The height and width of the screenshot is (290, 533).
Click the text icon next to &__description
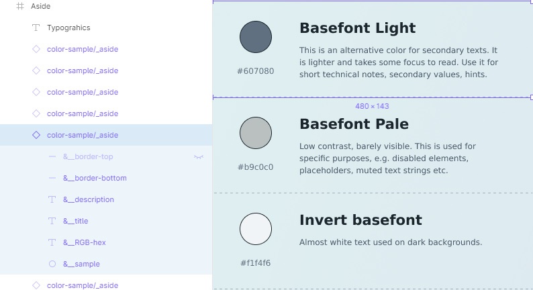tap(52, 199)
